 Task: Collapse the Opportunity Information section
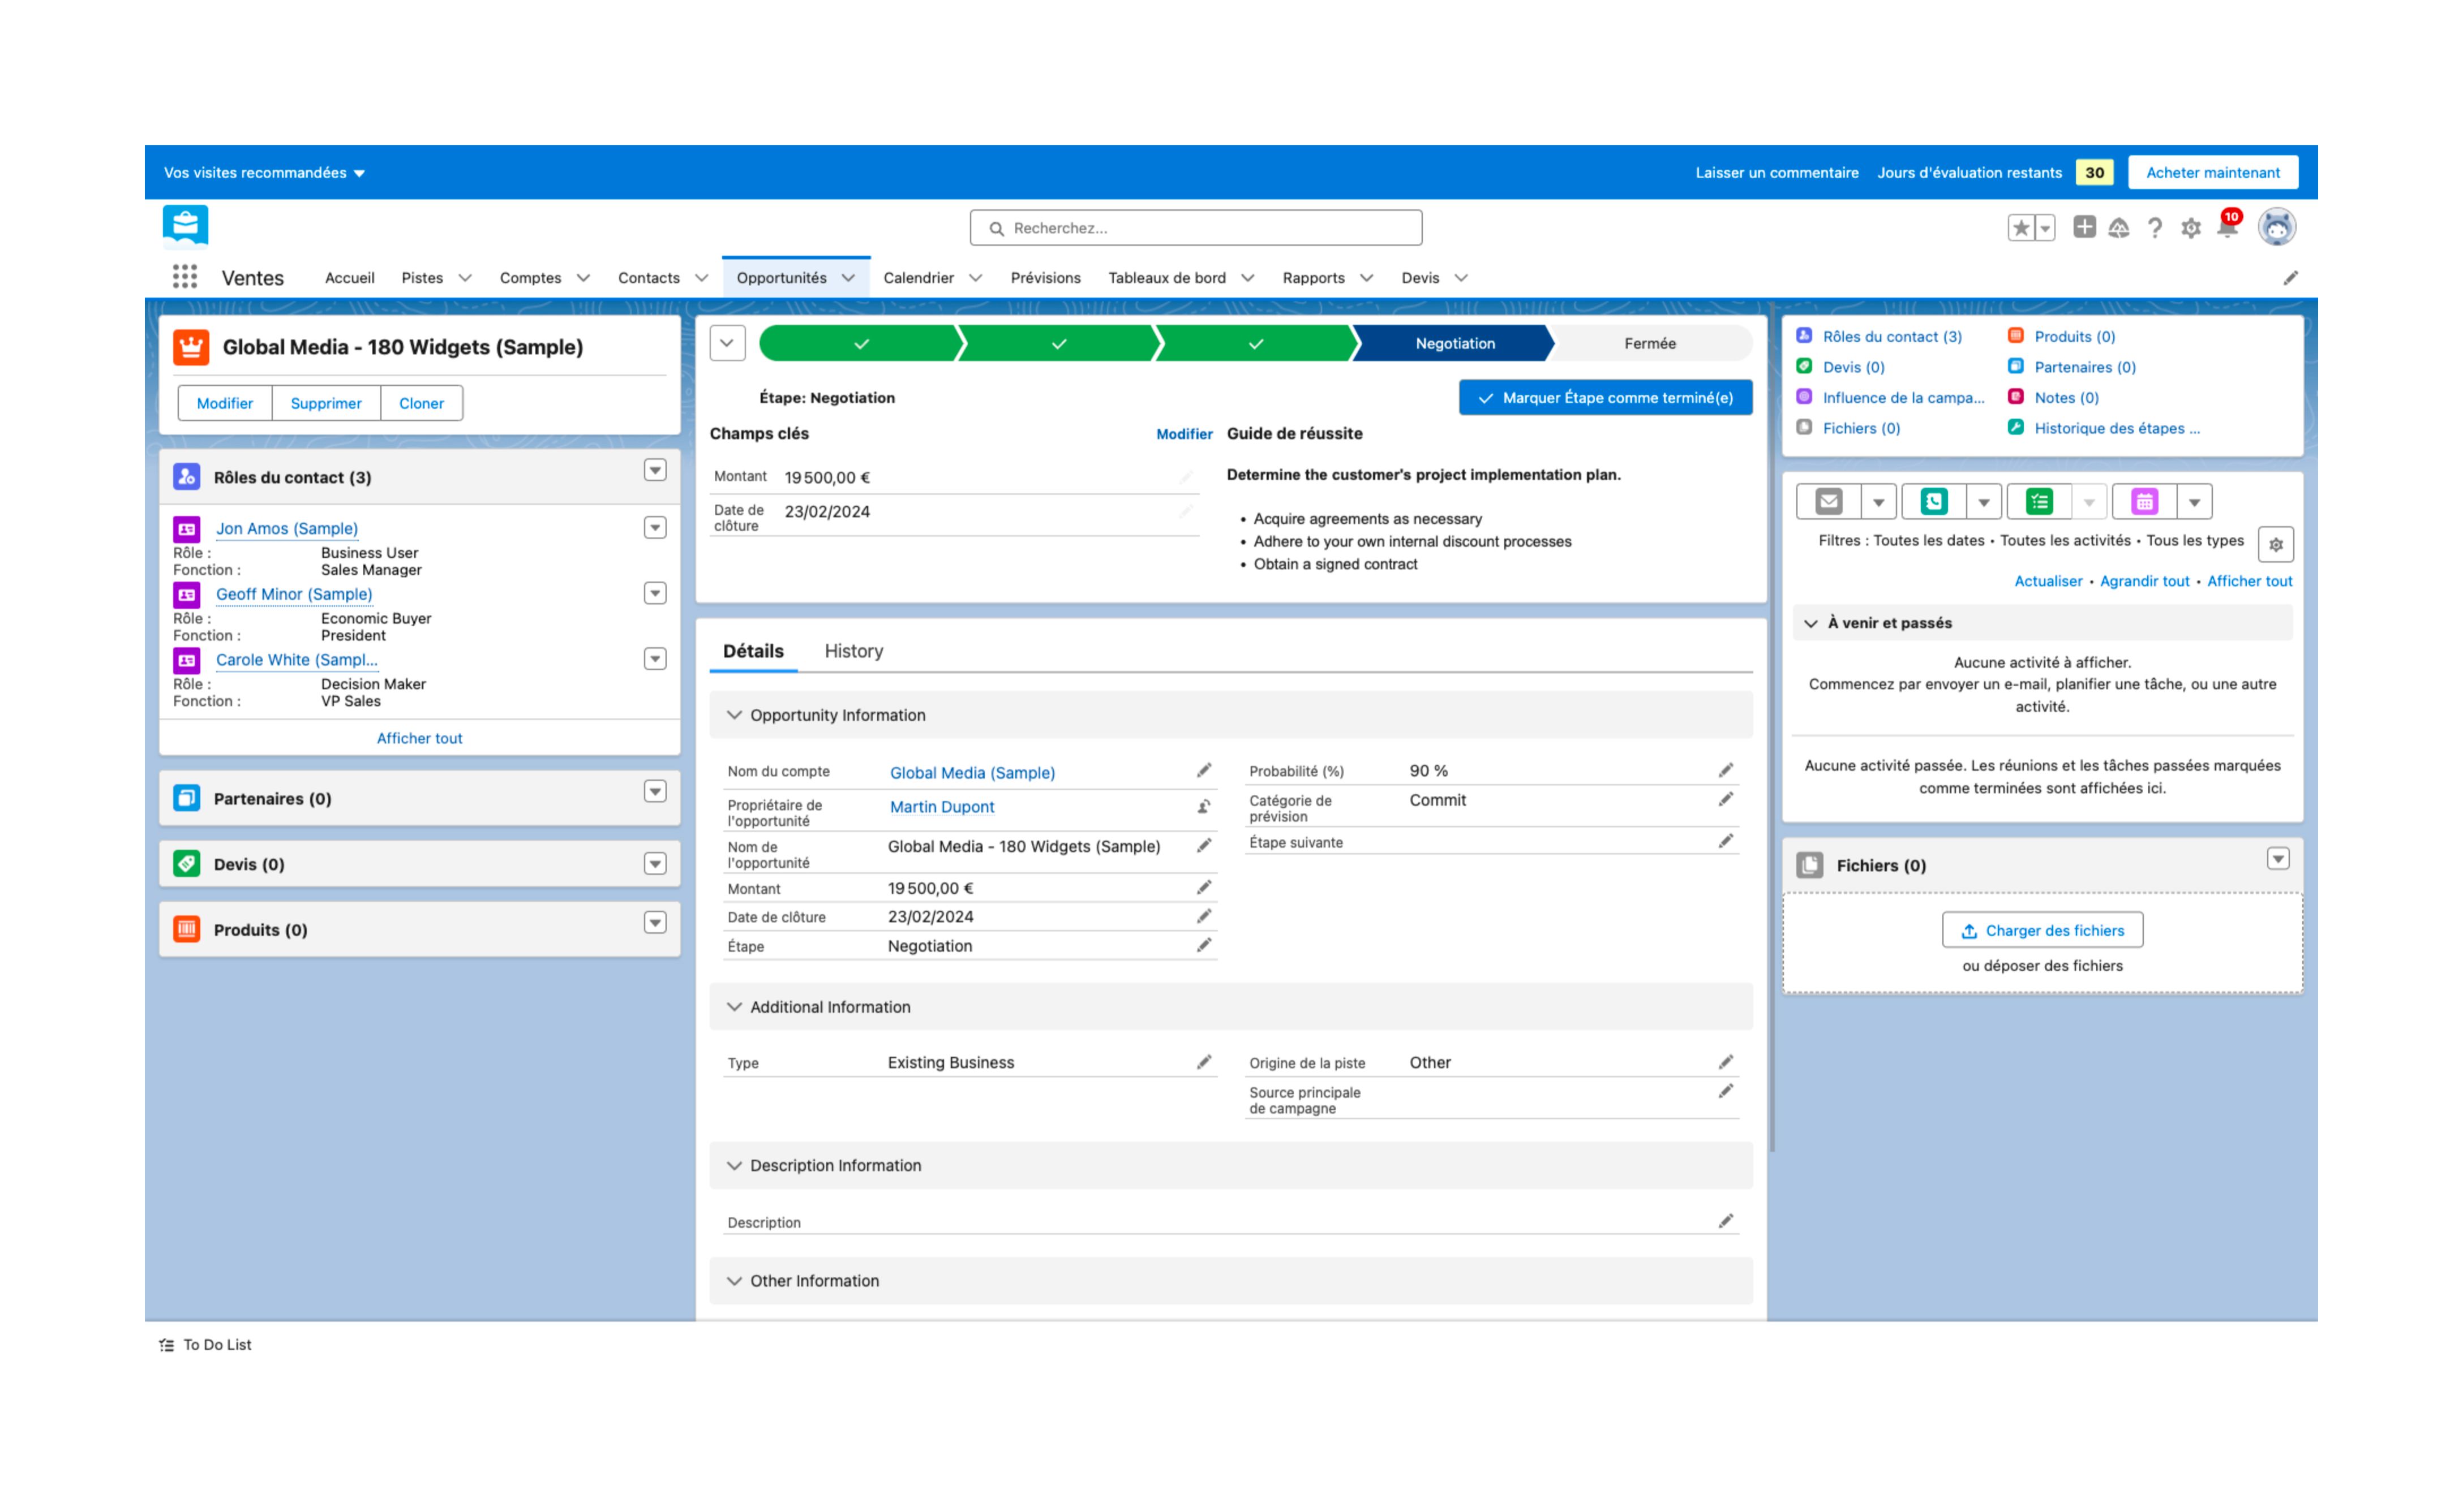click(x=734, y=715)
